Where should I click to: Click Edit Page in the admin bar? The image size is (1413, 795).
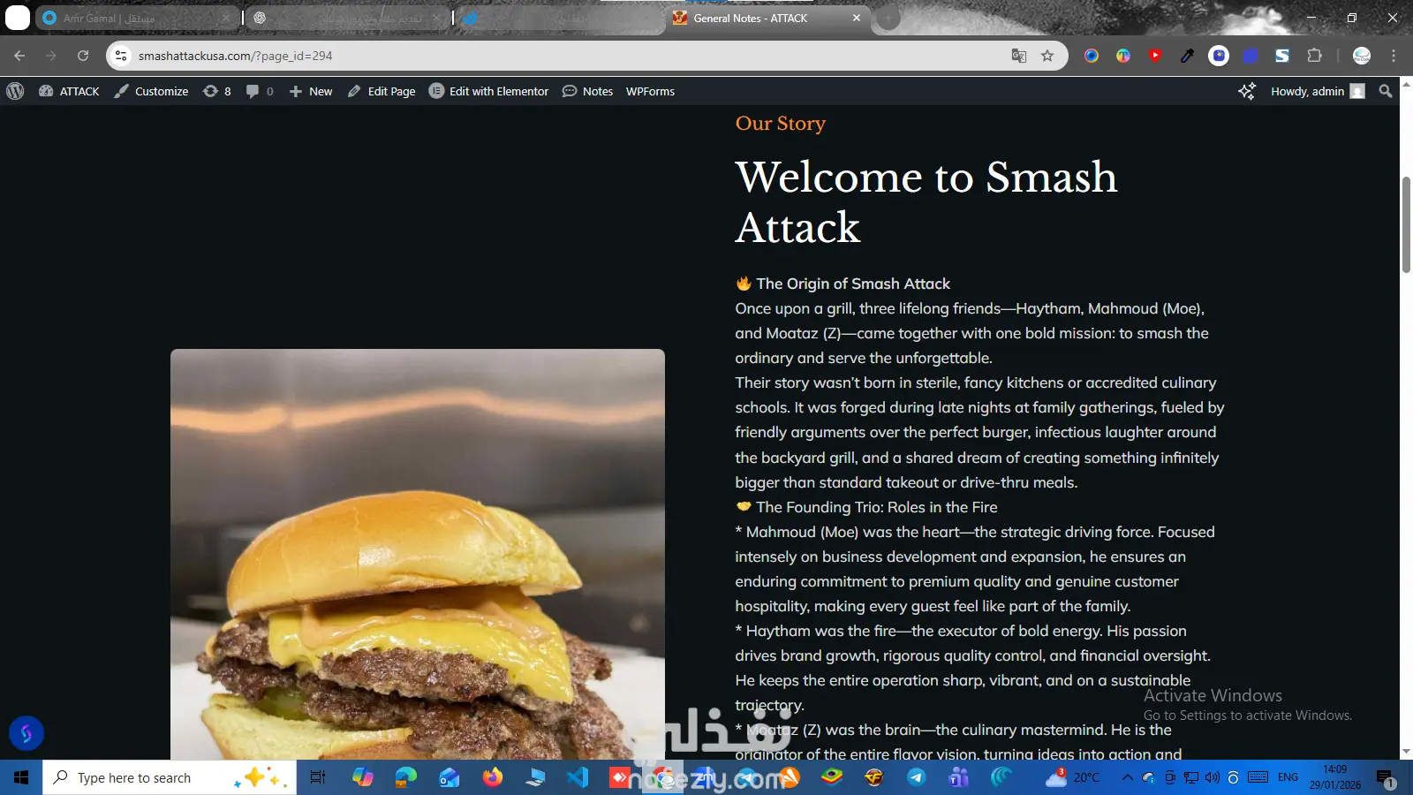pyautogui.click(x=382, y=91)
